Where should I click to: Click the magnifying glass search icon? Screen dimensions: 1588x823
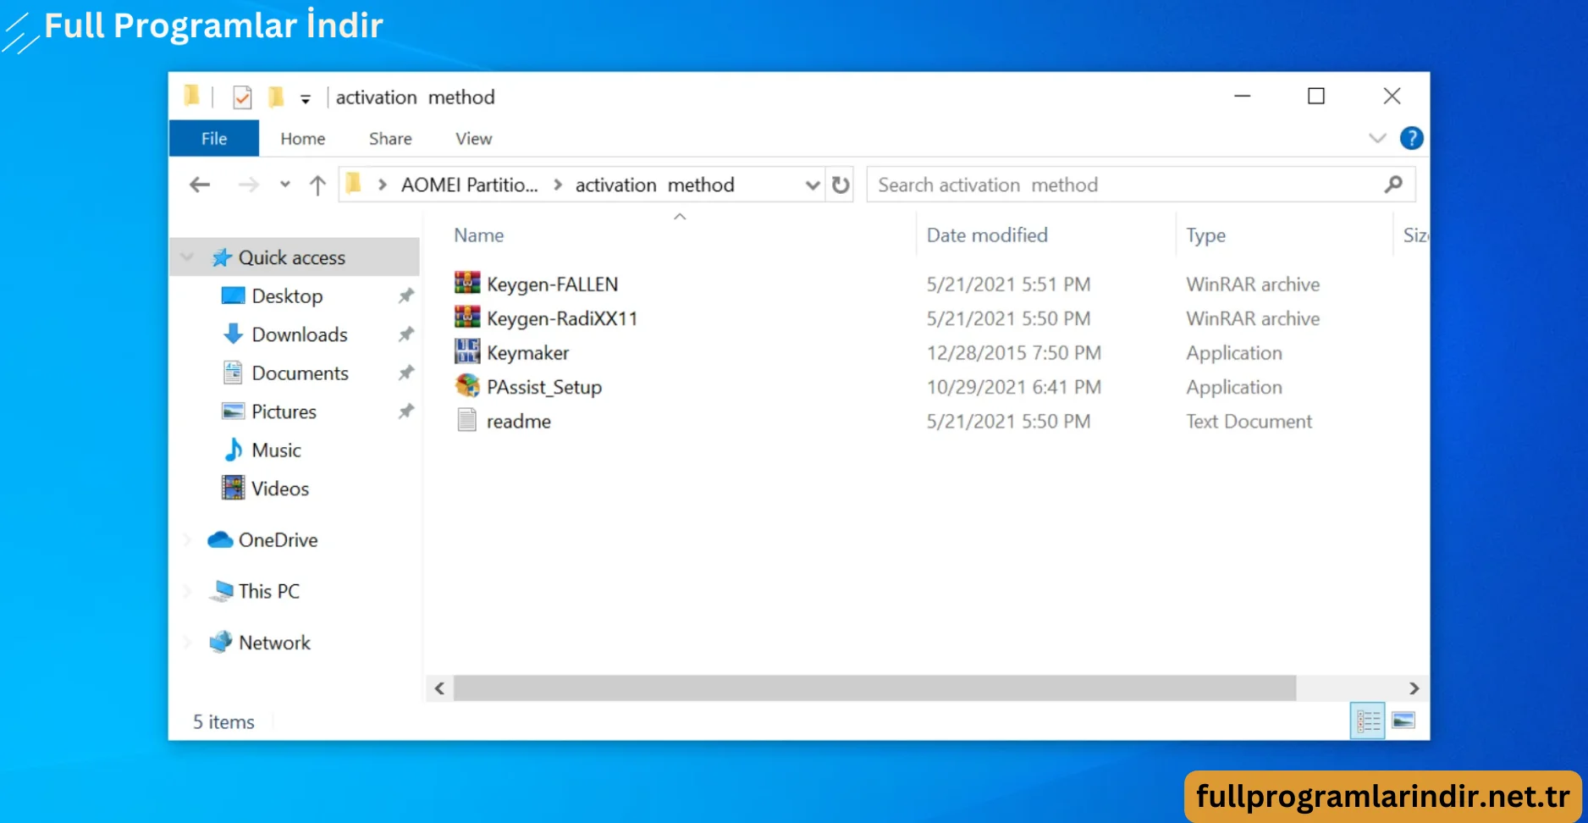[x=1393, y=185]
